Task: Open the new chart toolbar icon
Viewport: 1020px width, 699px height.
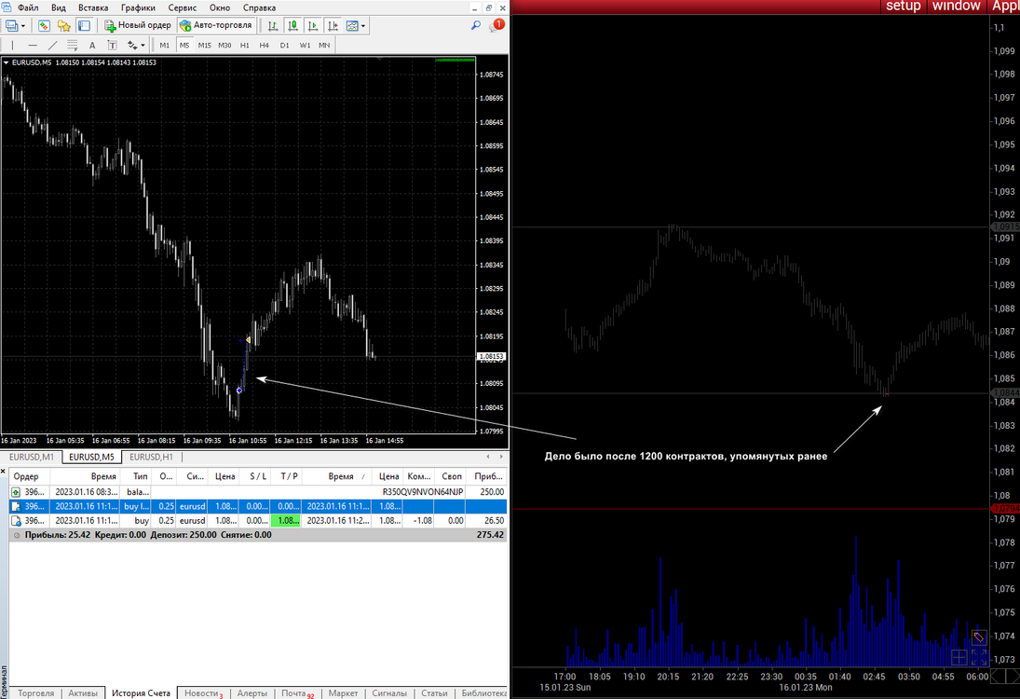Action: (x=12, y=26)
